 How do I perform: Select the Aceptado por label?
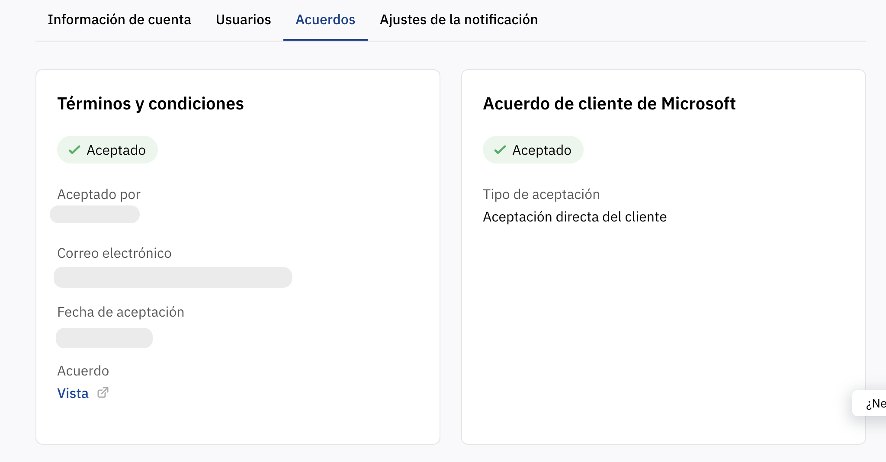click(99, 195)
